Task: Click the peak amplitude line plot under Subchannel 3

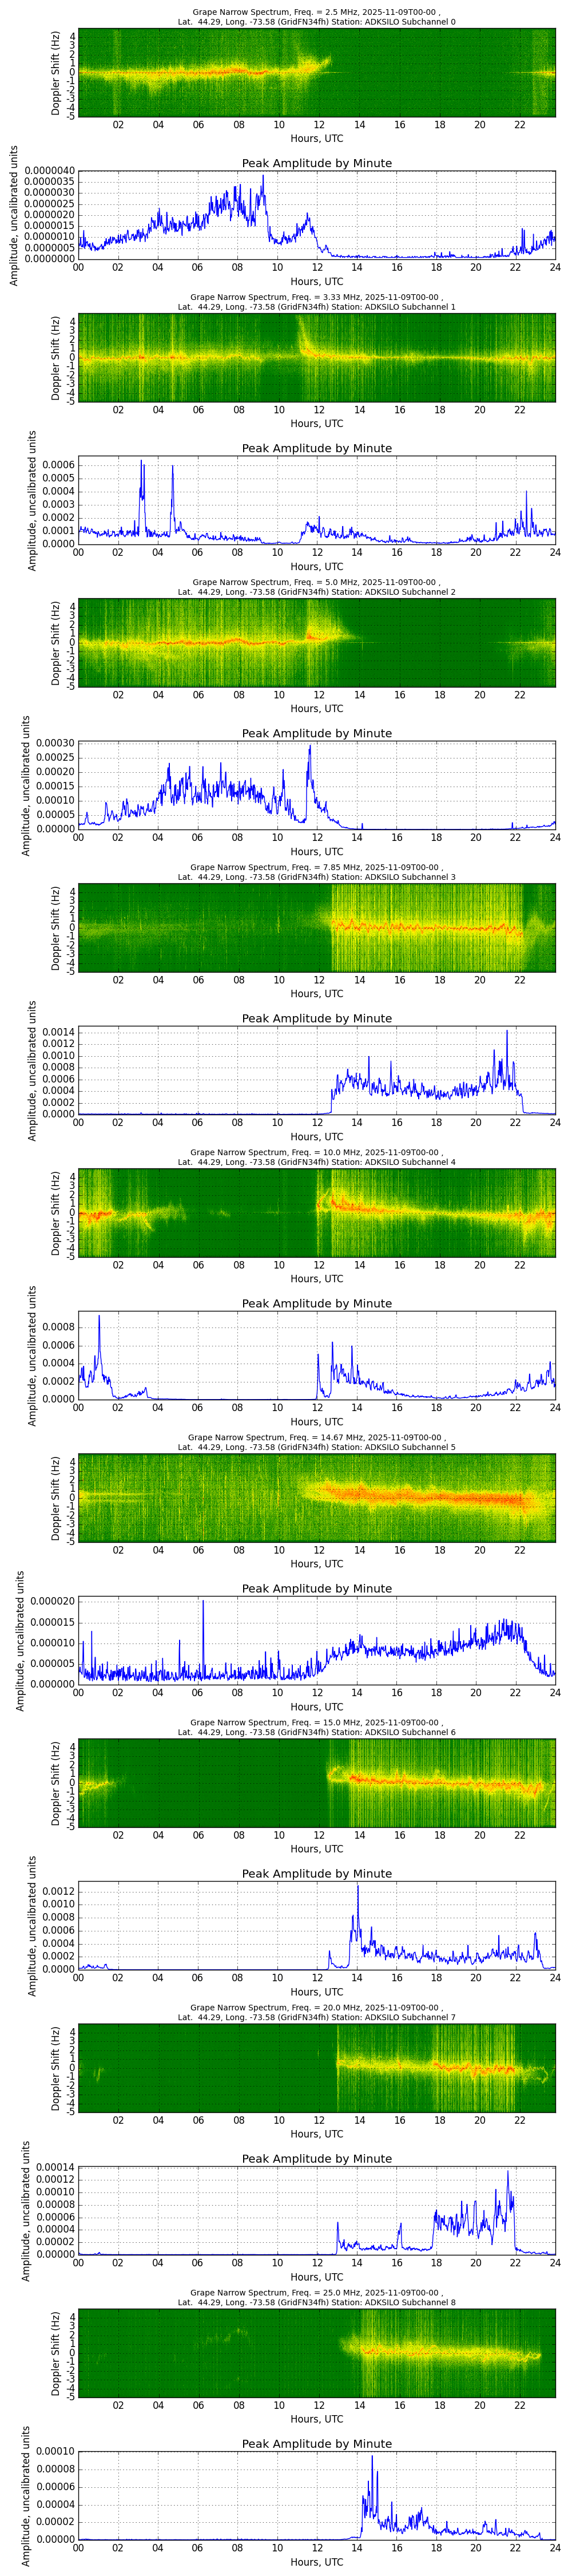Action: tap(316, 1070)
